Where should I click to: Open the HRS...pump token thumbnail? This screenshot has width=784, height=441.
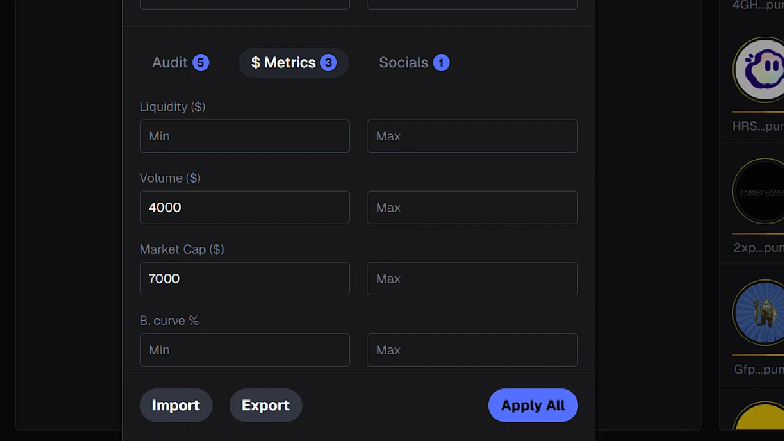[x=761, y=69]
